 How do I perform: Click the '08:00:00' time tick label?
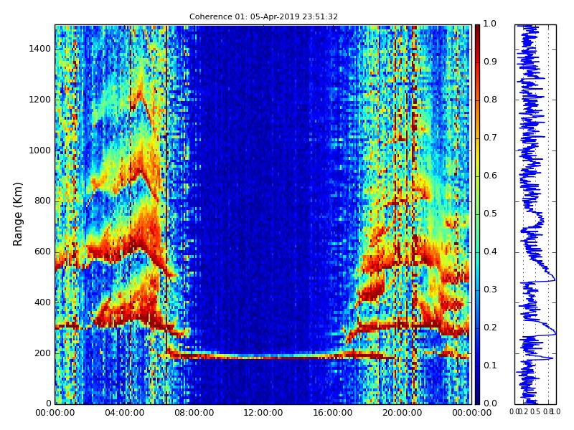[x=194, y=413]
